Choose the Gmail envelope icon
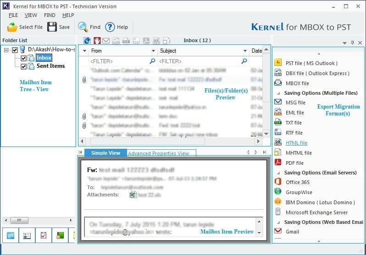The image size is (366, 255). click(278, 231)
